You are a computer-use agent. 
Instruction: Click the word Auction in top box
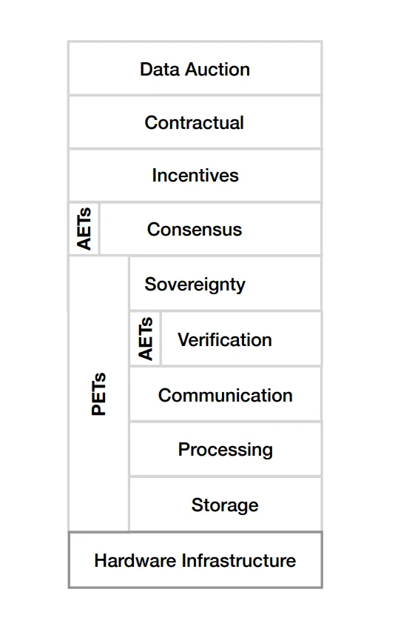[x=217, y=70]
